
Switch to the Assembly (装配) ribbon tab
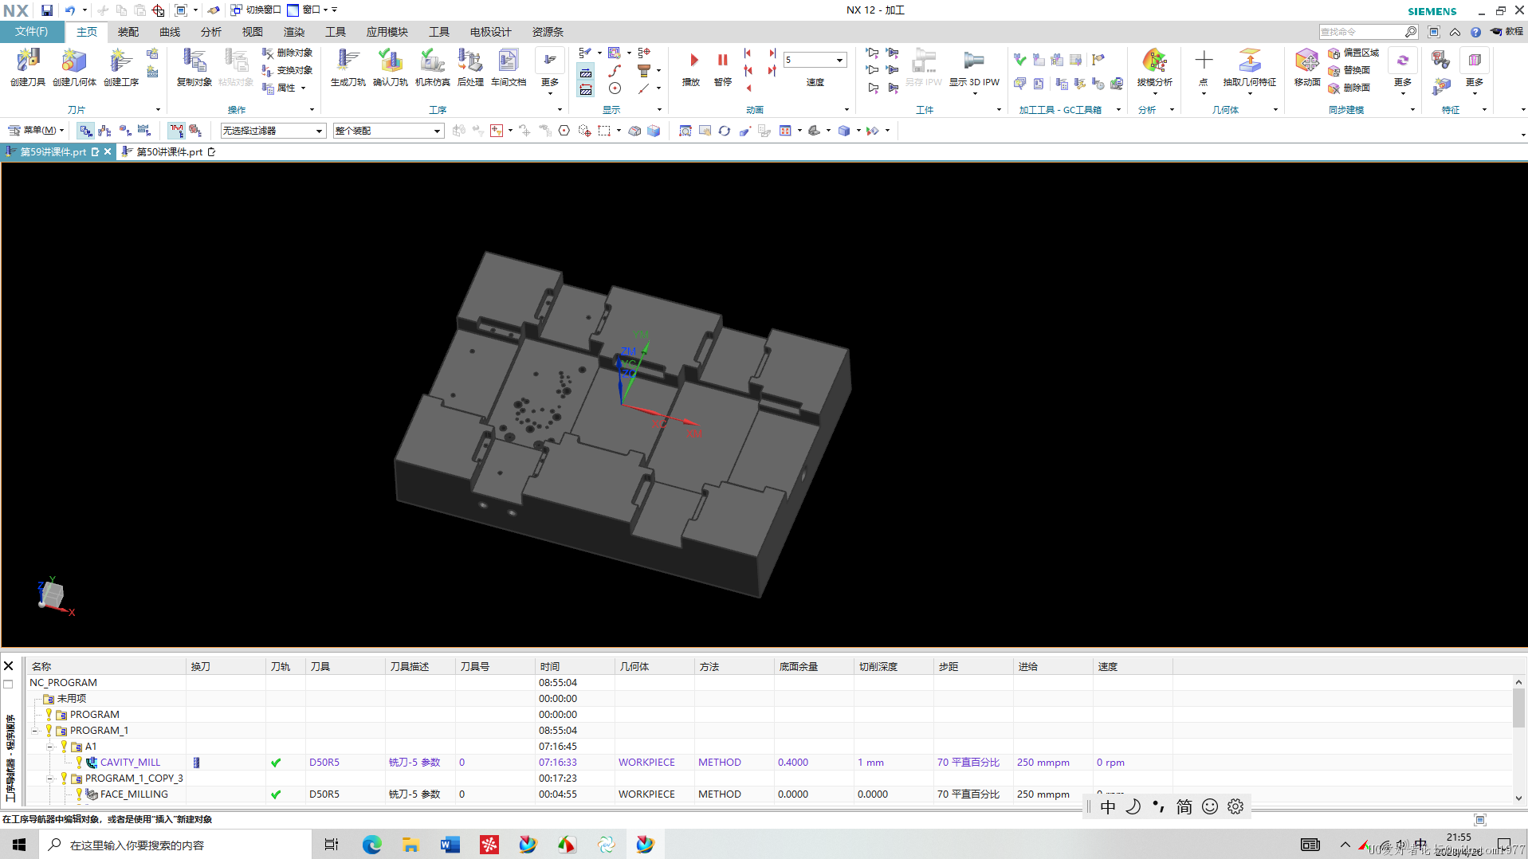tap(128, 32)
